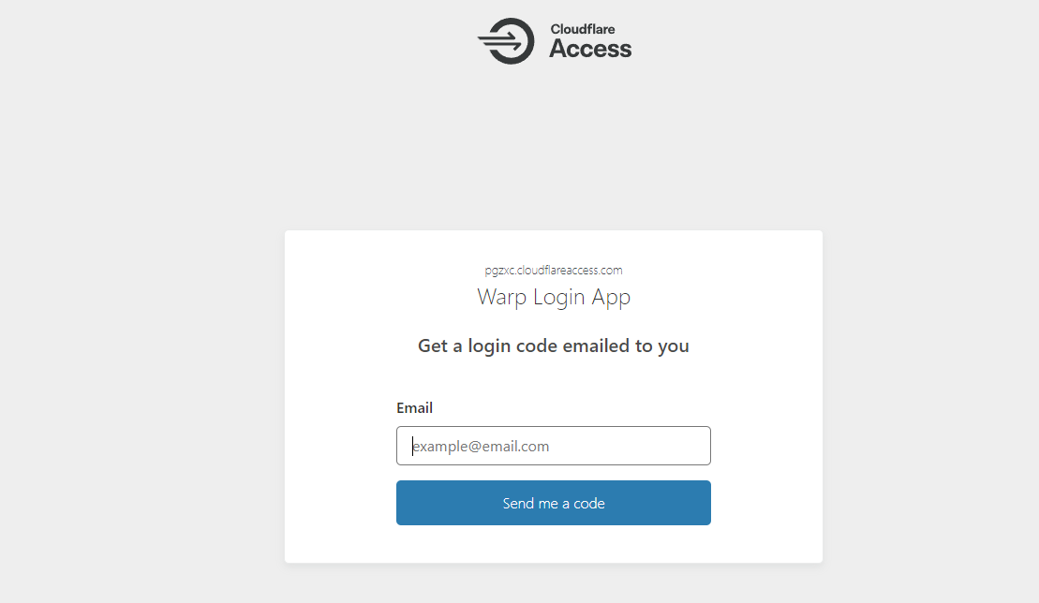Screen dimensions: 1039x603
Task: Click the "Send me a code" button
Action: click(x=554, y=503)
